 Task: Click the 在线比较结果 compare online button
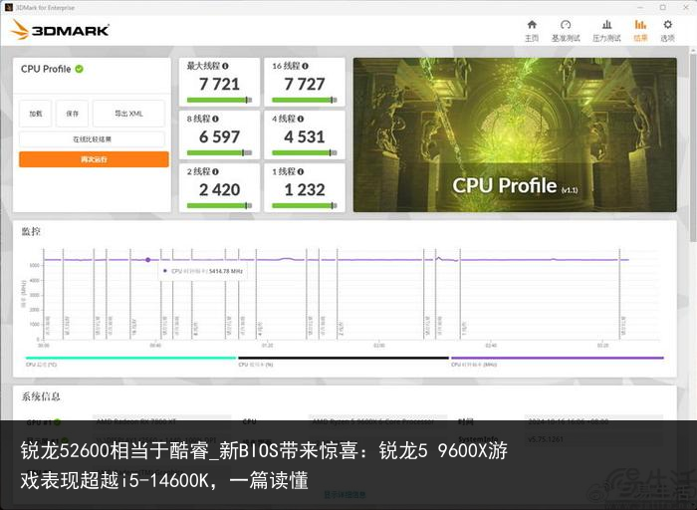click(92, 139)
